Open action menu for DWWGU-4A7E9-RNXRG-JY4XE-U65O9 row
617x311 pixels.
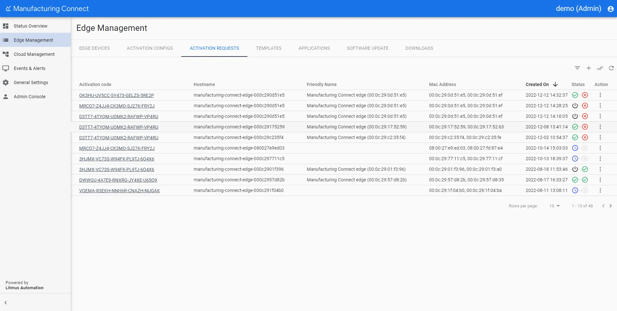point(600,180)
